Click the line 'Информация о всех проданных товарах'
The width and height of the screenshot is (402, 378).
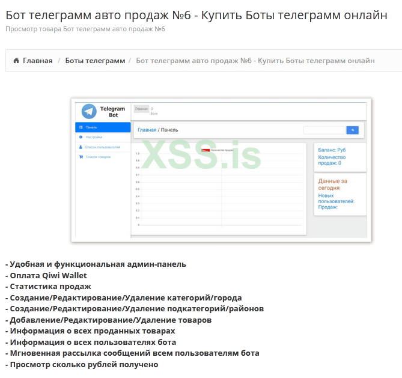tap(90, 331)
